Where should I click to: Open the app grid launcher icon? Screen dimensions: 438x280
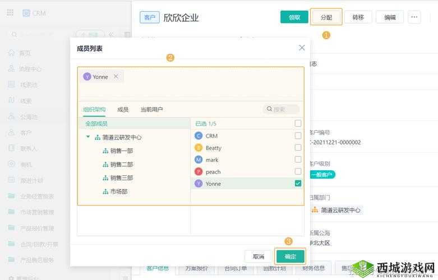(10, 13)
